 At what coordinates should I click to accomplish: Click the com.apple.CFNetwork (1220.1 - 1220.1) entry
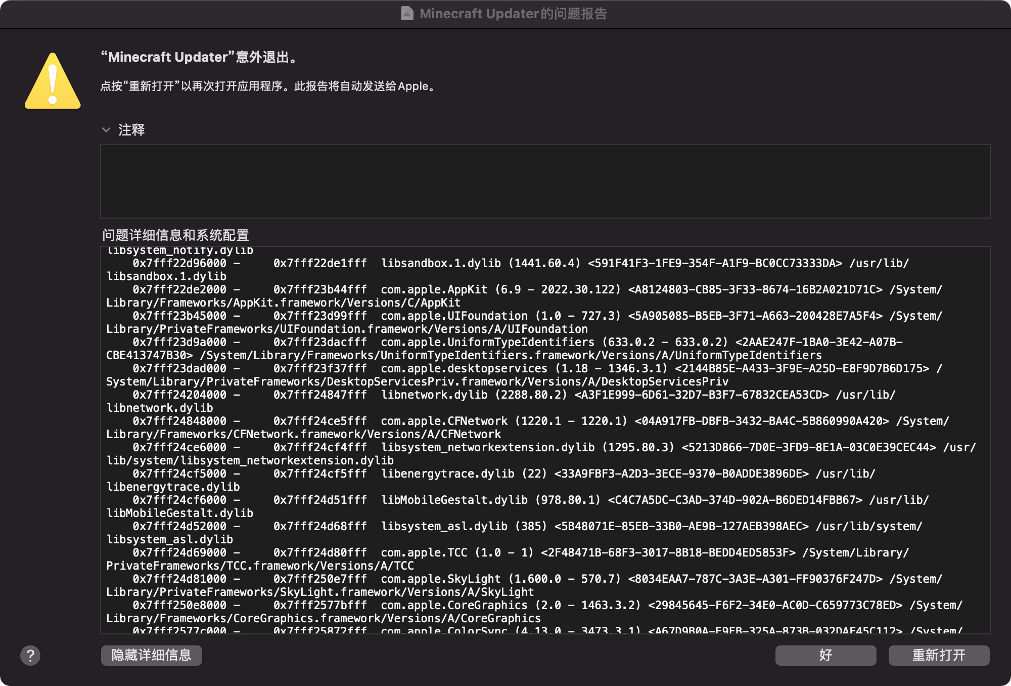point(503,421)
